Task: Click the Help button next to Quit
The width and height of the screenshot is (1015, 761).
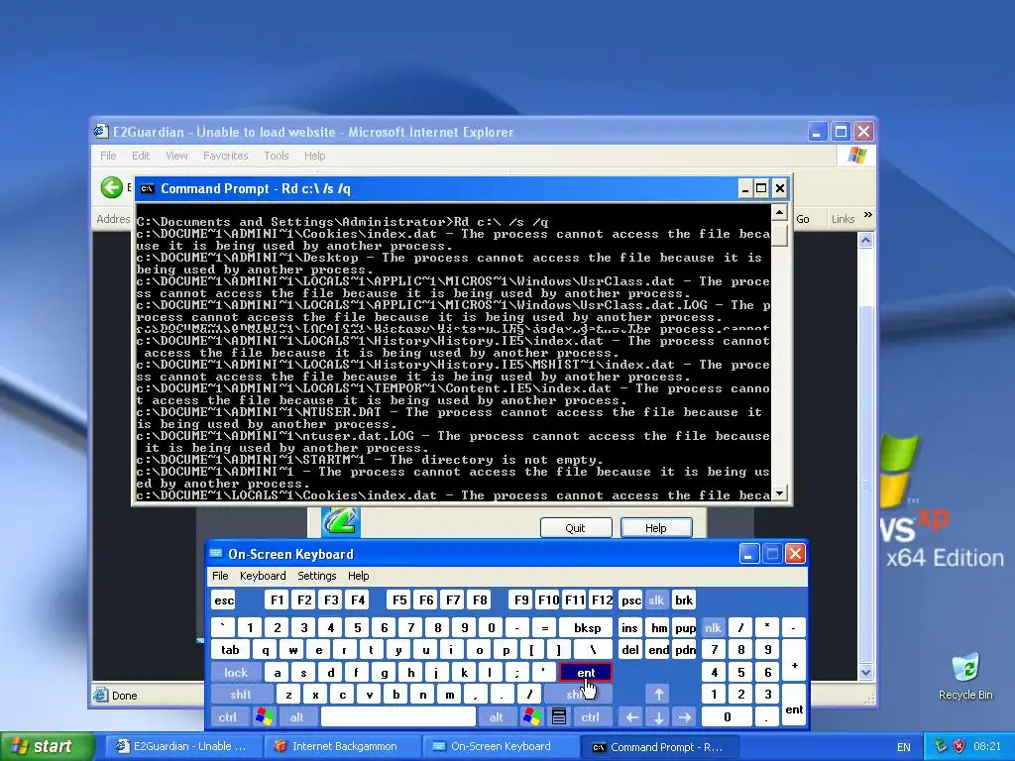Action: point(656,528)
